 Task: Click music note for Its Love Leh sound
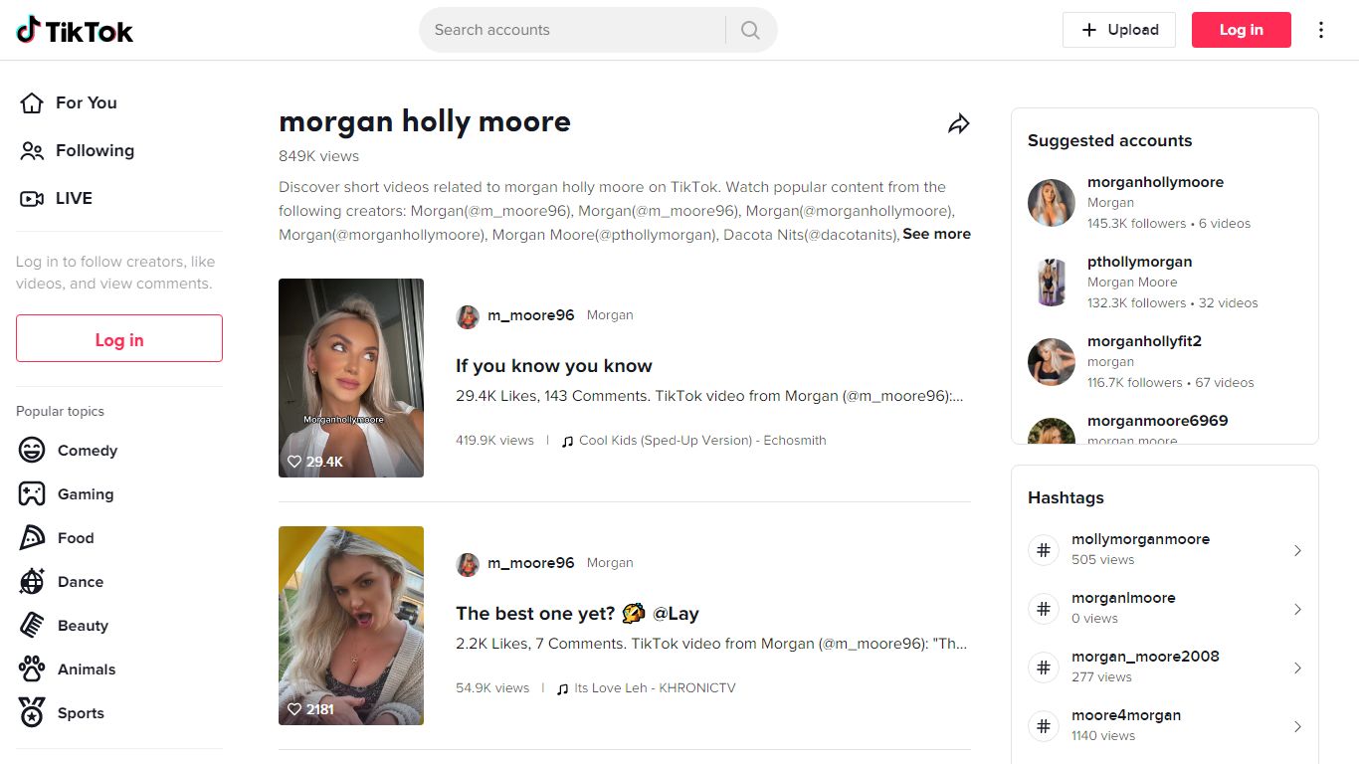[563, 688]
